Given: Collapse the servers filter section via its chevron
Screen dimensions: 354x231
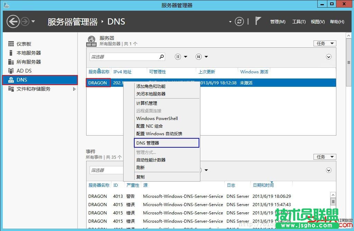Looking at the screenshot, I should click(328, 57).
